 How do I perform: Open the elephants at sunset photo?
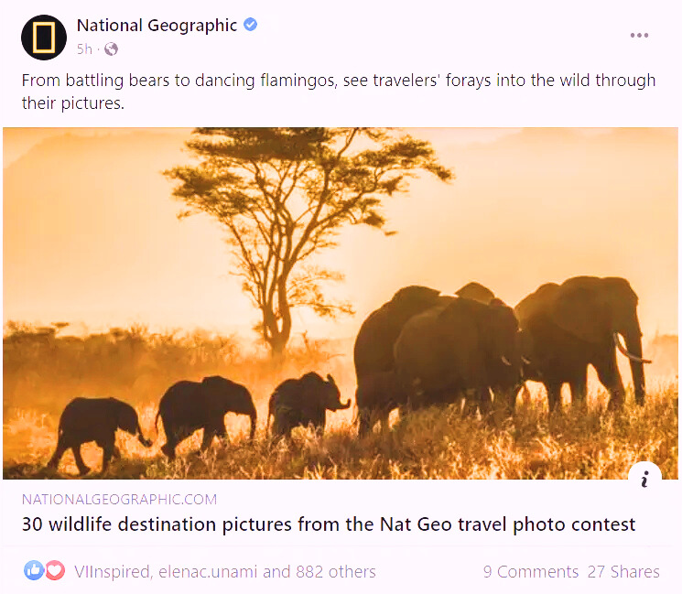click(341, 303)
